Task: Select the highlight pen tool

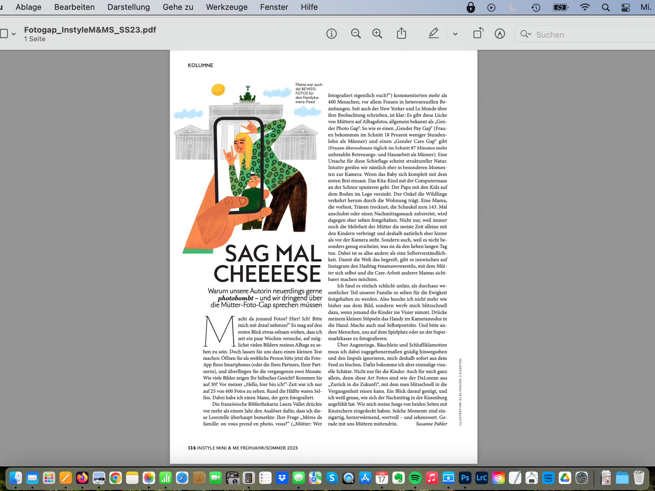Action: 433,33
